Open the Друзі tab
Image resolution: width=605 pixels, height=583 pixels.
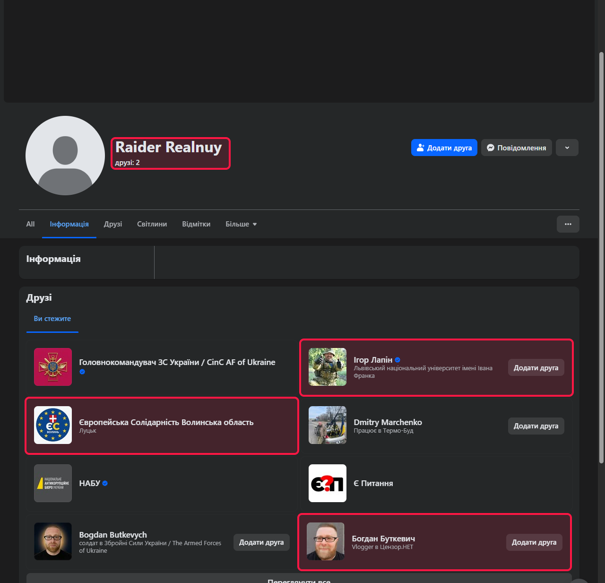(113, 224)
